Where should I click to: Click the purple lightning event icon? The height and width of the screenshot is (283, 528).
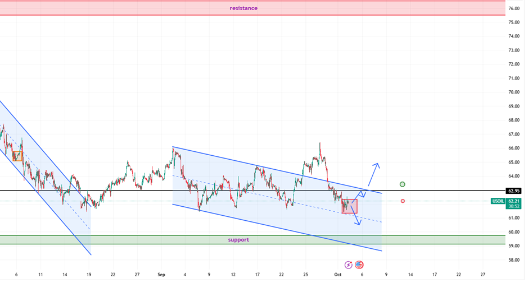[x=348, y=265]
